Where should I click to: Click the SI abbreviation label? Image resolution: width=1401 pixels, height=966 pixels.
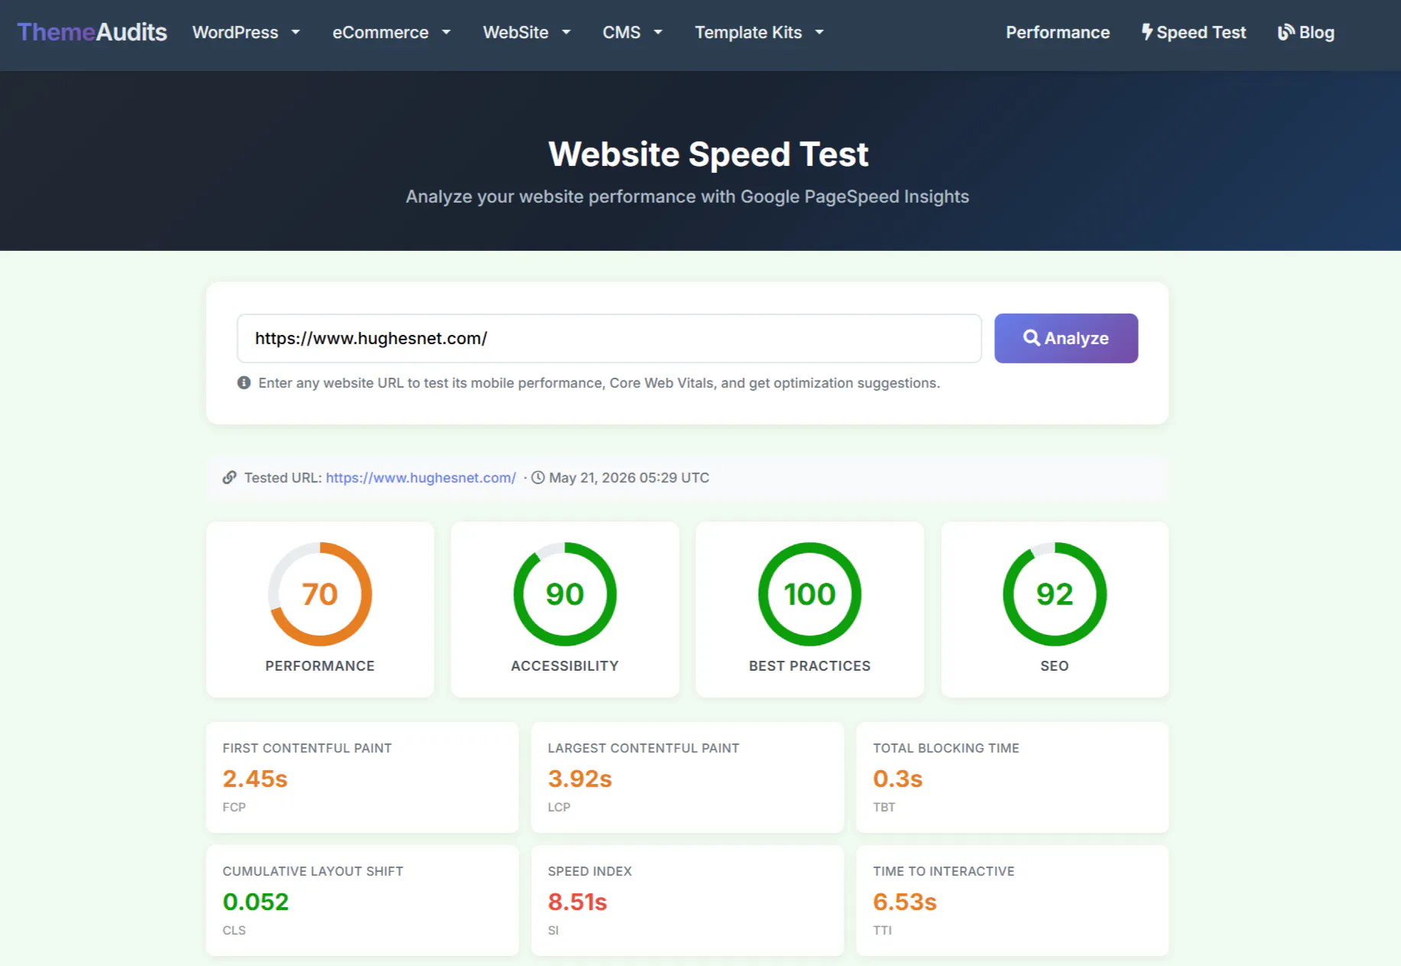(x=553, y=930)
